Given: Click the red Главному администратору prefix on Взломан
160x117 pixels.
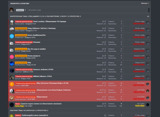Looking at the screenshot, I should click(x=24, y=42).
